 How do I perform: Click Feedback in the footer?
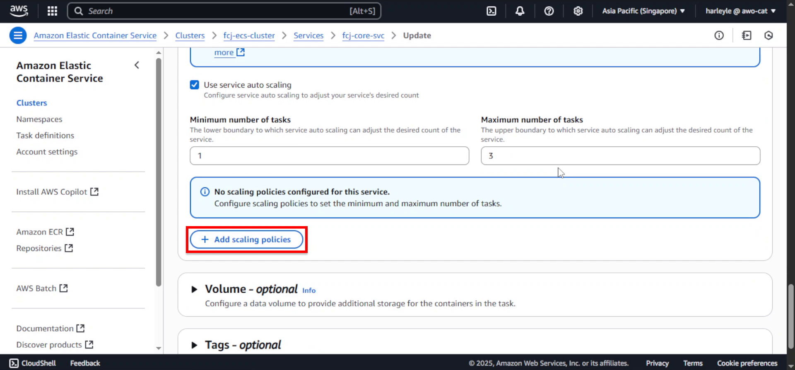85,363
